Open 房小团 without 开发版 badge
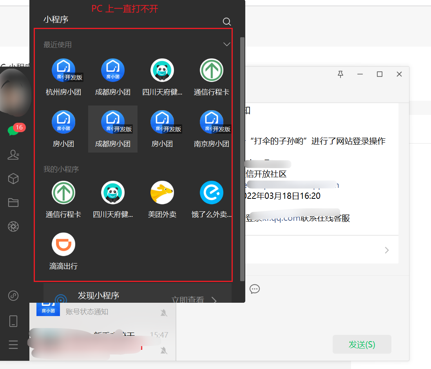 (x=63, y=129)
